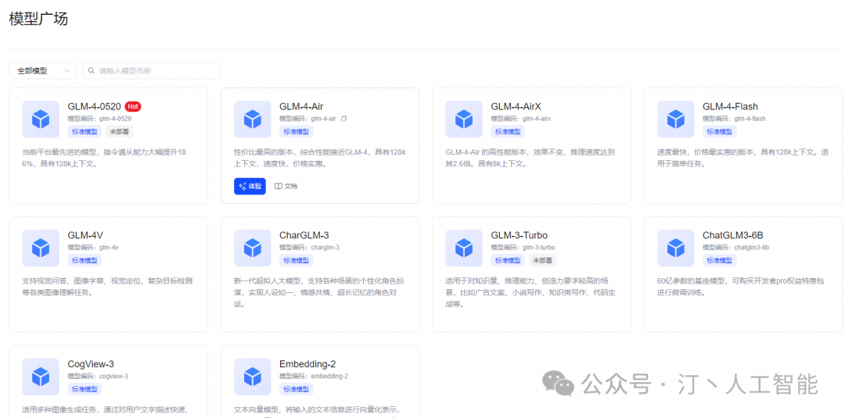The width and height of the screenshot is (845, 418).
Task: Click model code text glm-4-0520
Action: (x=115, y=118)
